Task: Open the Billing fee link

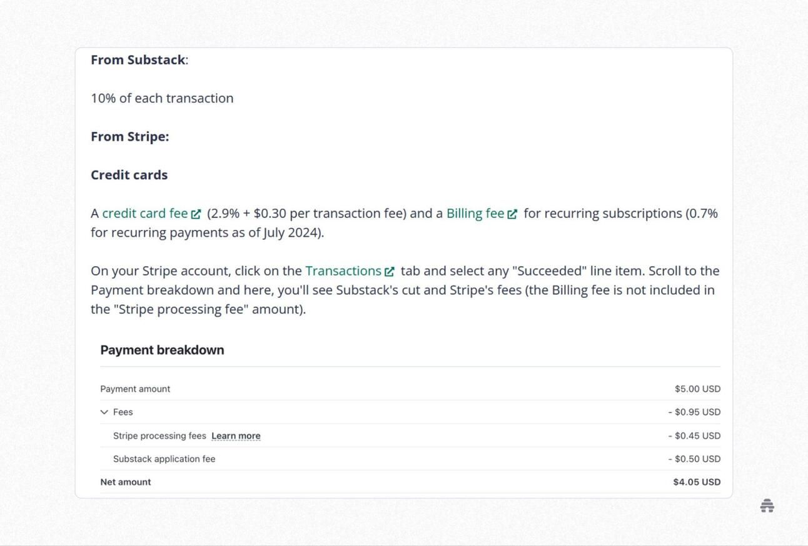Action: coord(475,214)
